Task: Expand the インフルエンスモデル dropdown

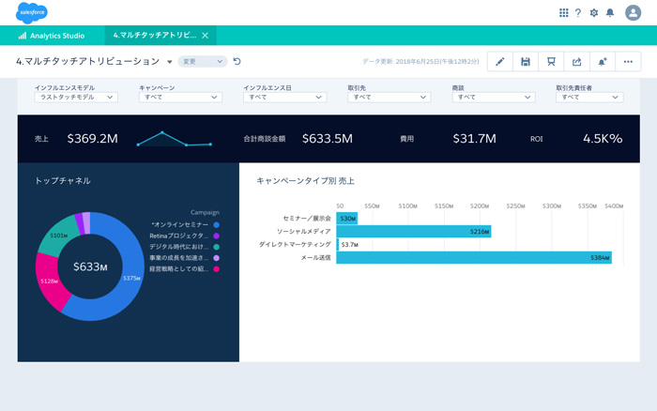Action: 76,97
